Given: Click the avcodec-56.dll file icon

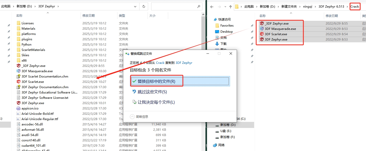Looking at the screenshot, I should (x=18, y=124).
